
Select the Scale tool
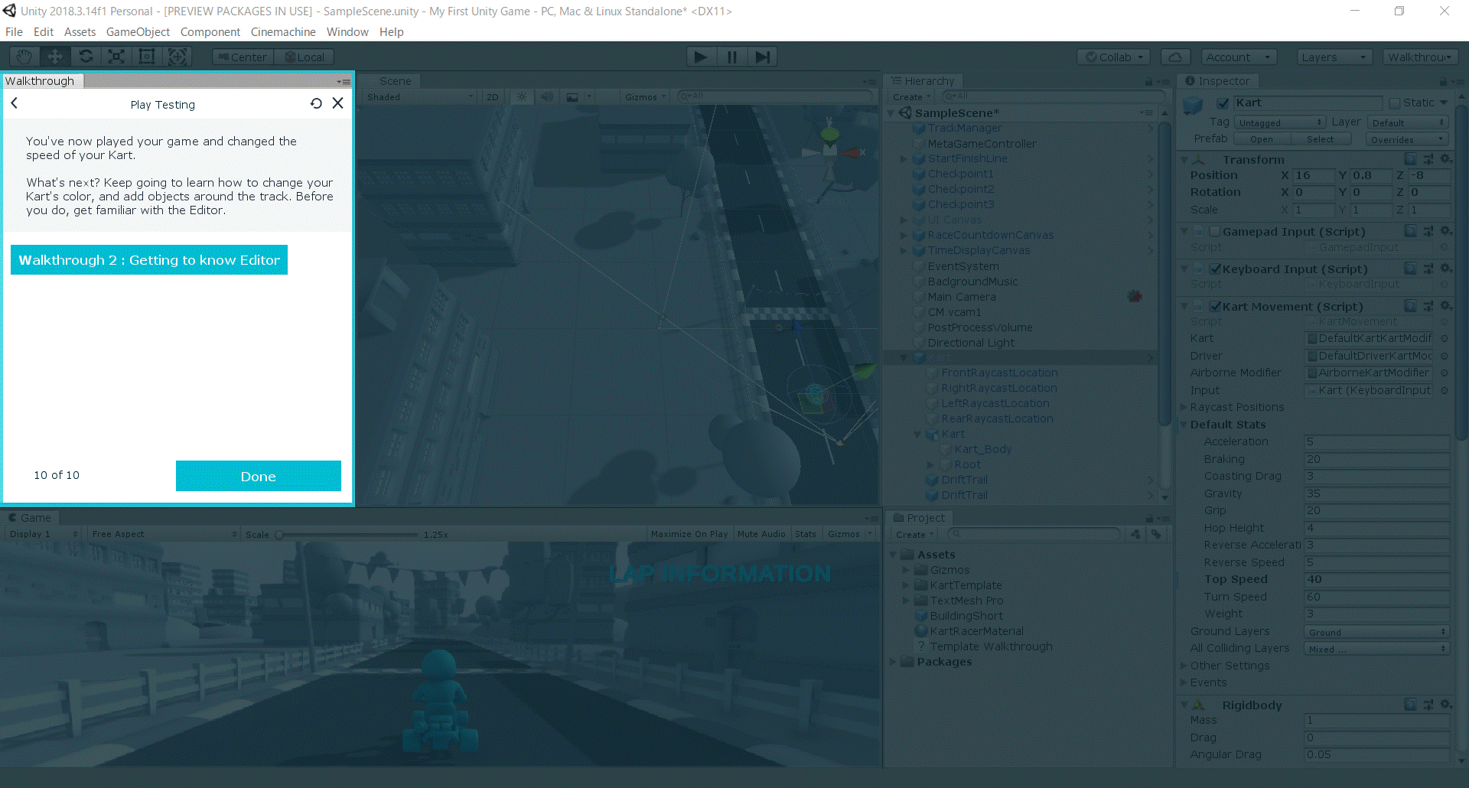tap(116, 57)
